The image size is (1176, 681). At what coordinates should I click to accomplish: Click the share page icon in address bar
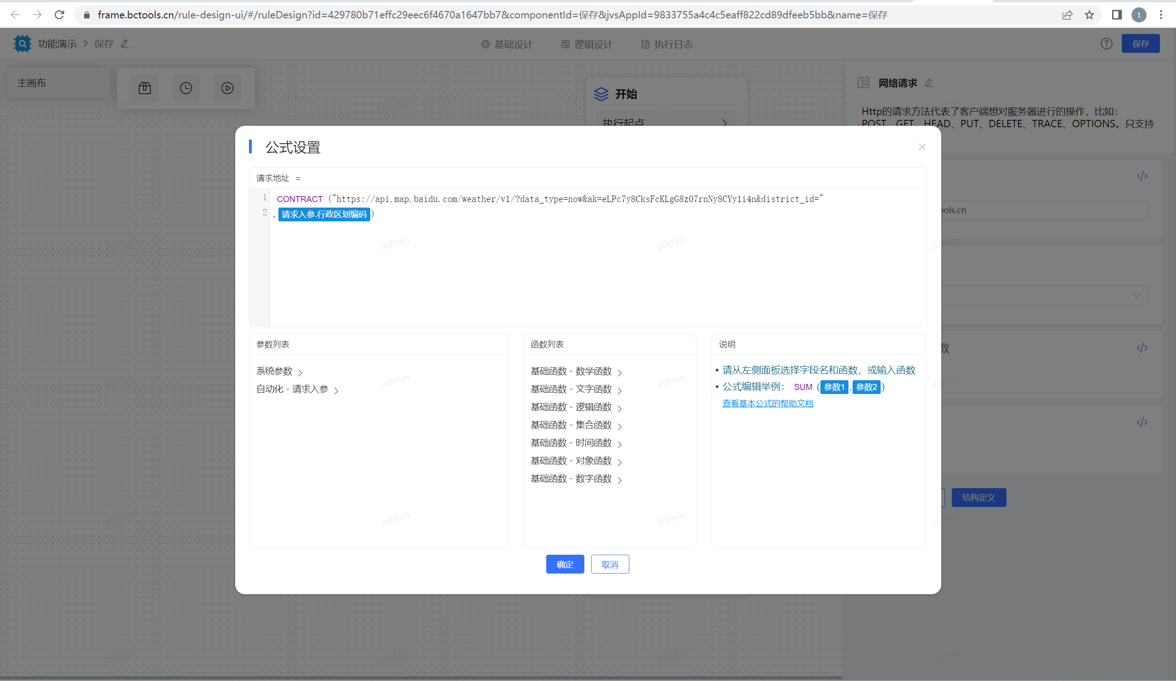click(1067, 15)
